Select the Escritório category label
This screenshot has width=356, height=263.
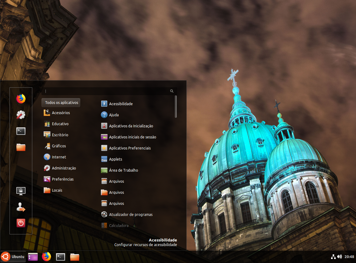point(60,135)
